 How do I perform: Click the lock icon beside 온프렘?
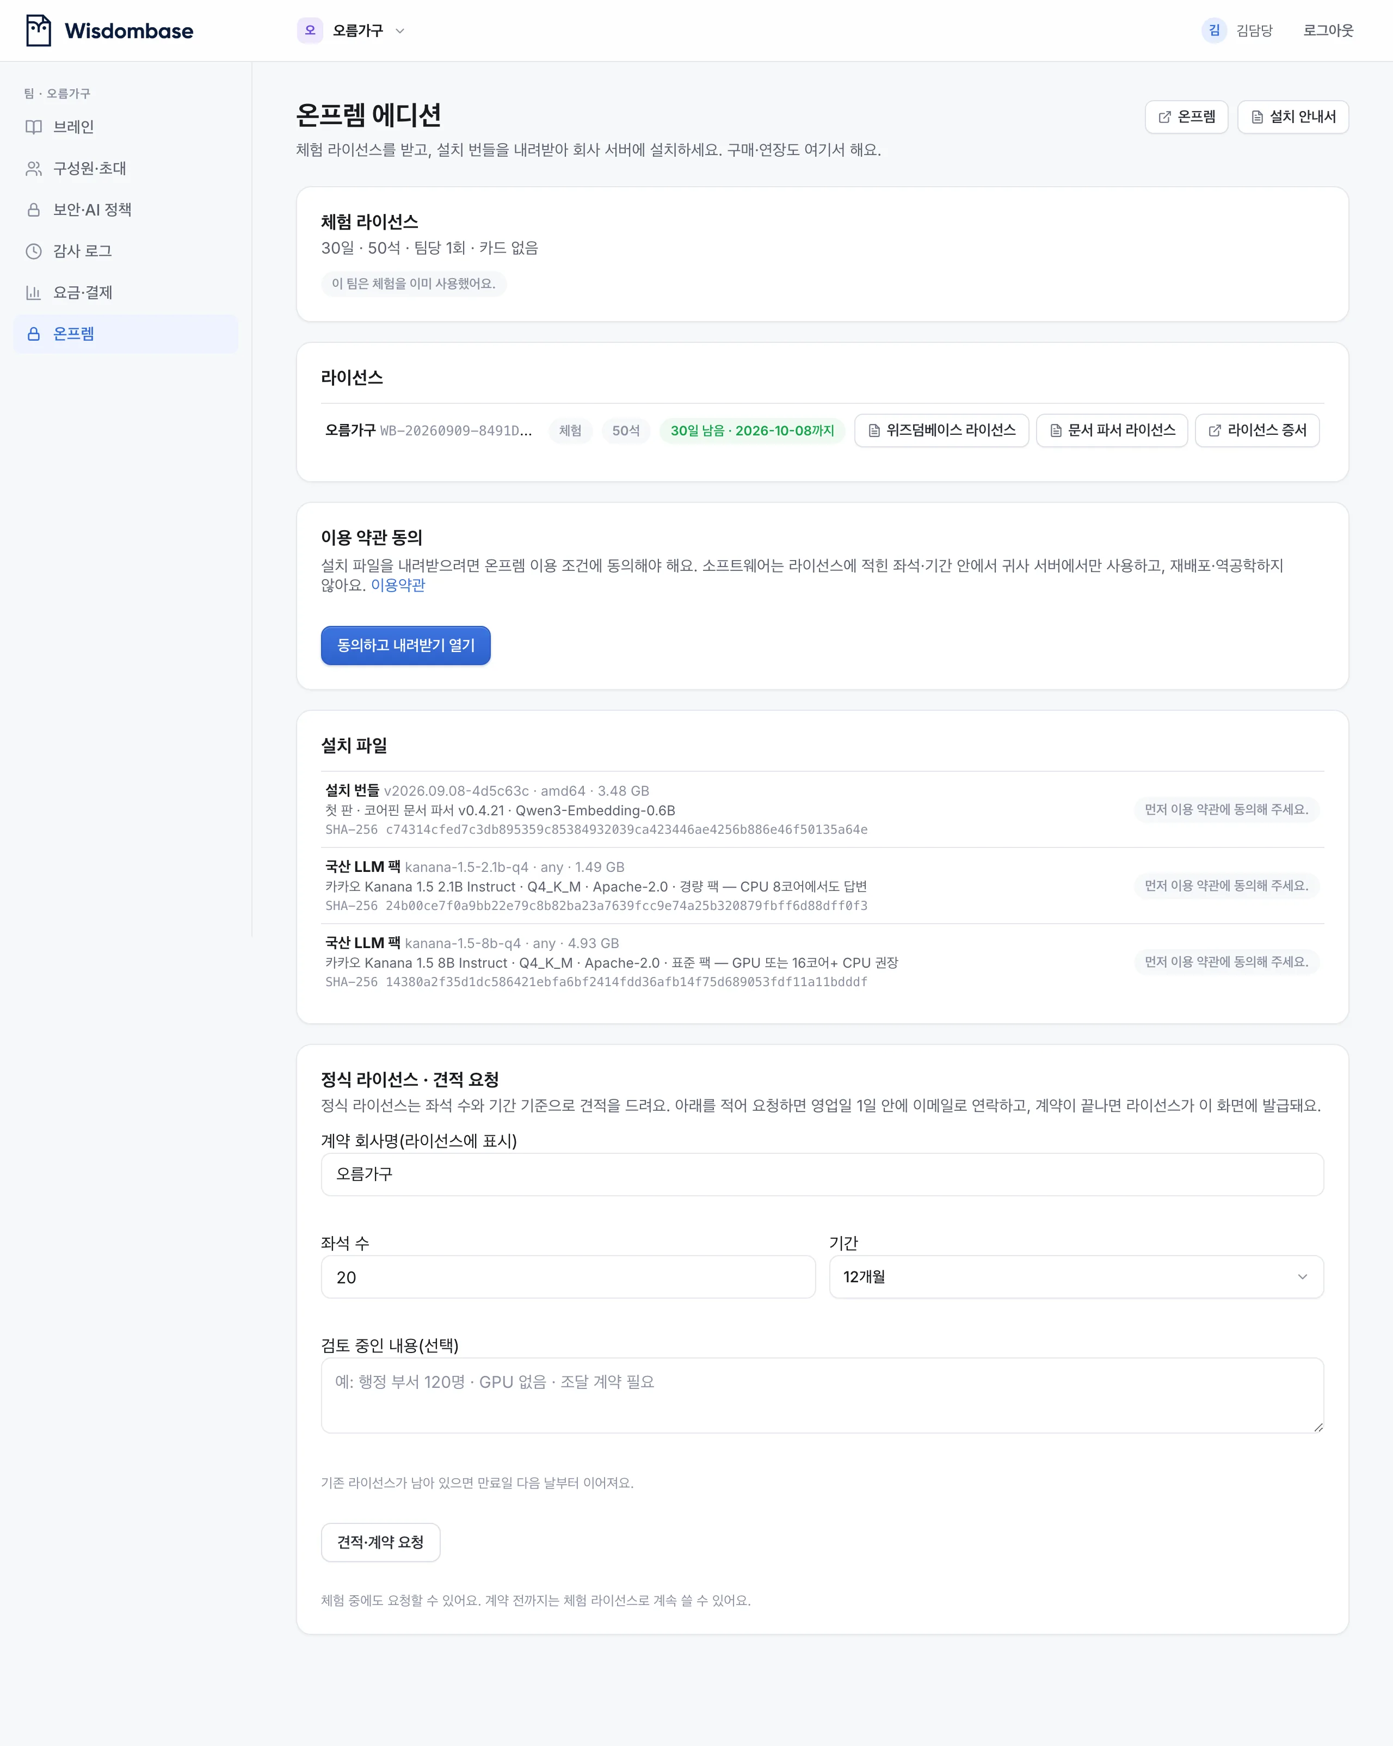(33, 334)
